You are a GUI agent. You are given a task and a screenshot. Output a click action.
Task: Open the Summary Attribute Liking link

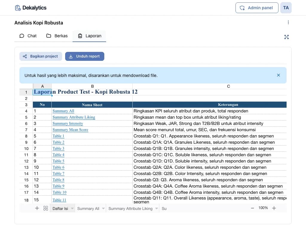74,117
